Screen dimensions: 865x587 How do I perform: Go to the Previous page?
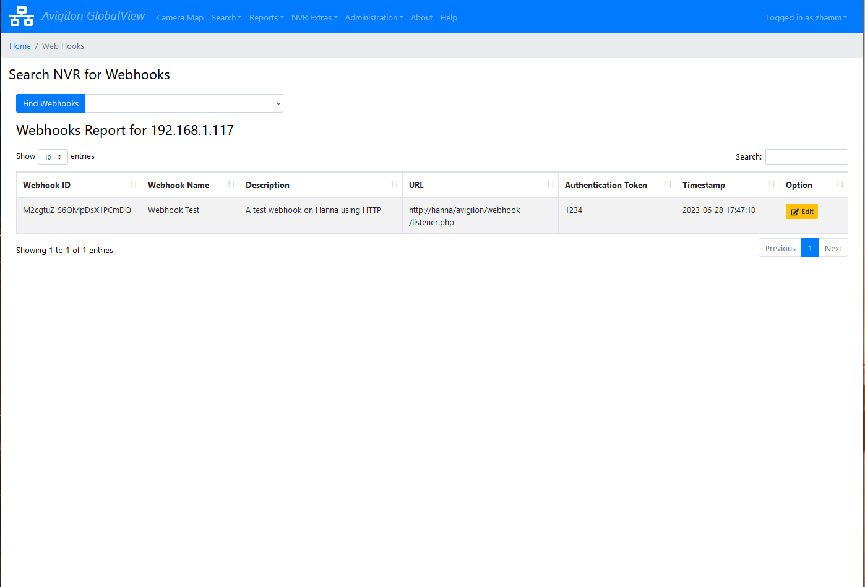click(x=780, y=248)
